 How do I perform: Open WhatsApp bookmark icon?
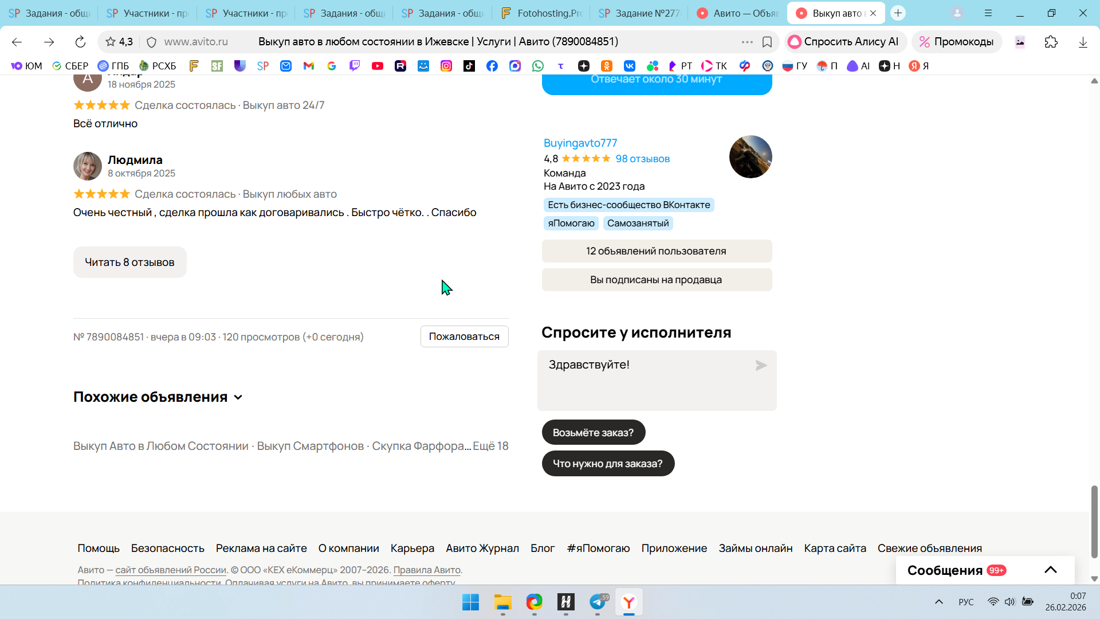537,66
